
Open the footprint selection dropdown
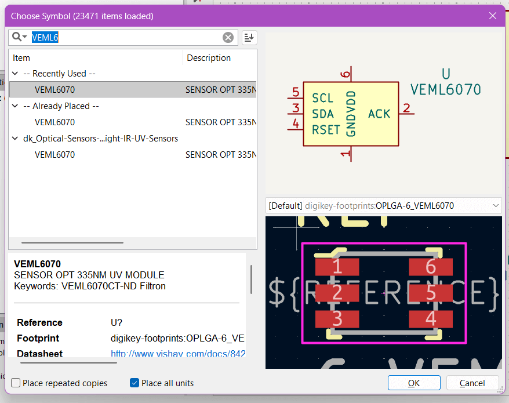(496, 205)
